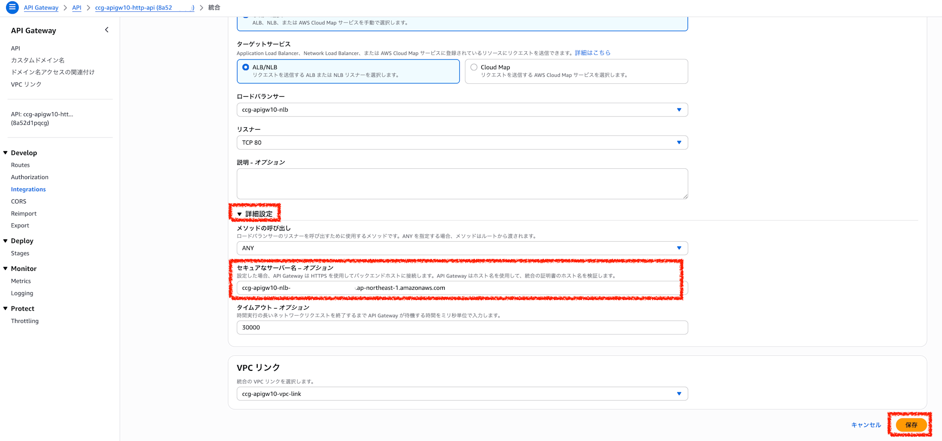Open カスタムドメイン名 in the sidebar
The height and width of the screenshot is (441, 942).
tap(38, 60)
